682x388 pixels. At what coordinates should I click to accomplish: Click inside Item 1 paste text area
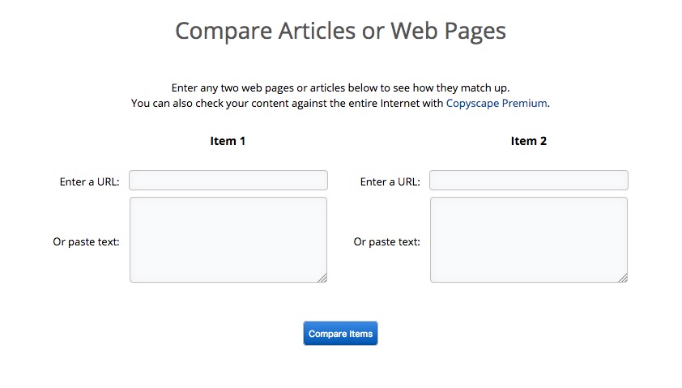tap(228, 240)
